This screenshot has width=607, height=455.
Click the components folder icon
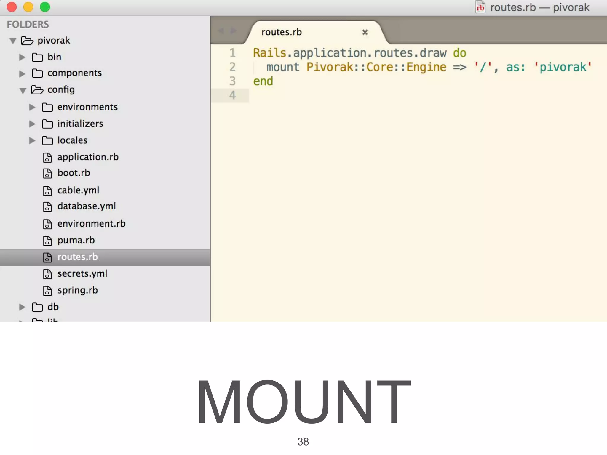click(37, 73)
